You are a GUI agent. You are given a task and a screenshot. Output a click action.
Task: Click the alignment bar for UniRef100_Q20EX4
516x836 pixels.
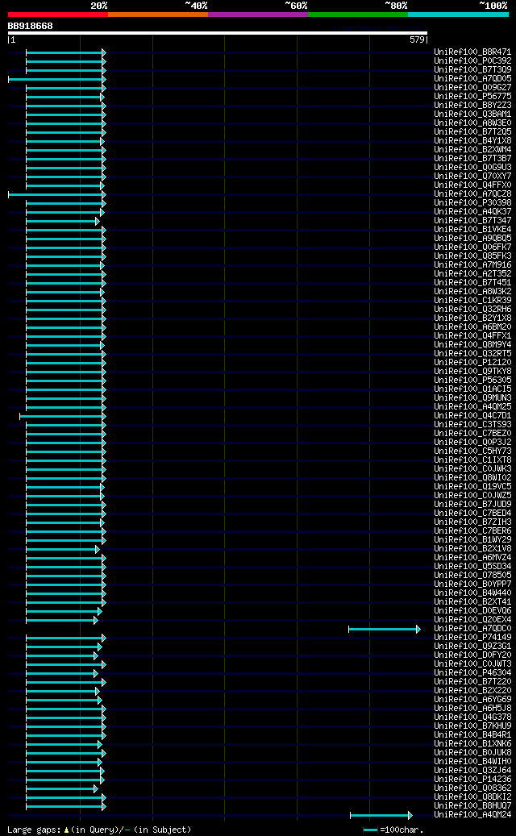tap(62, 620)
